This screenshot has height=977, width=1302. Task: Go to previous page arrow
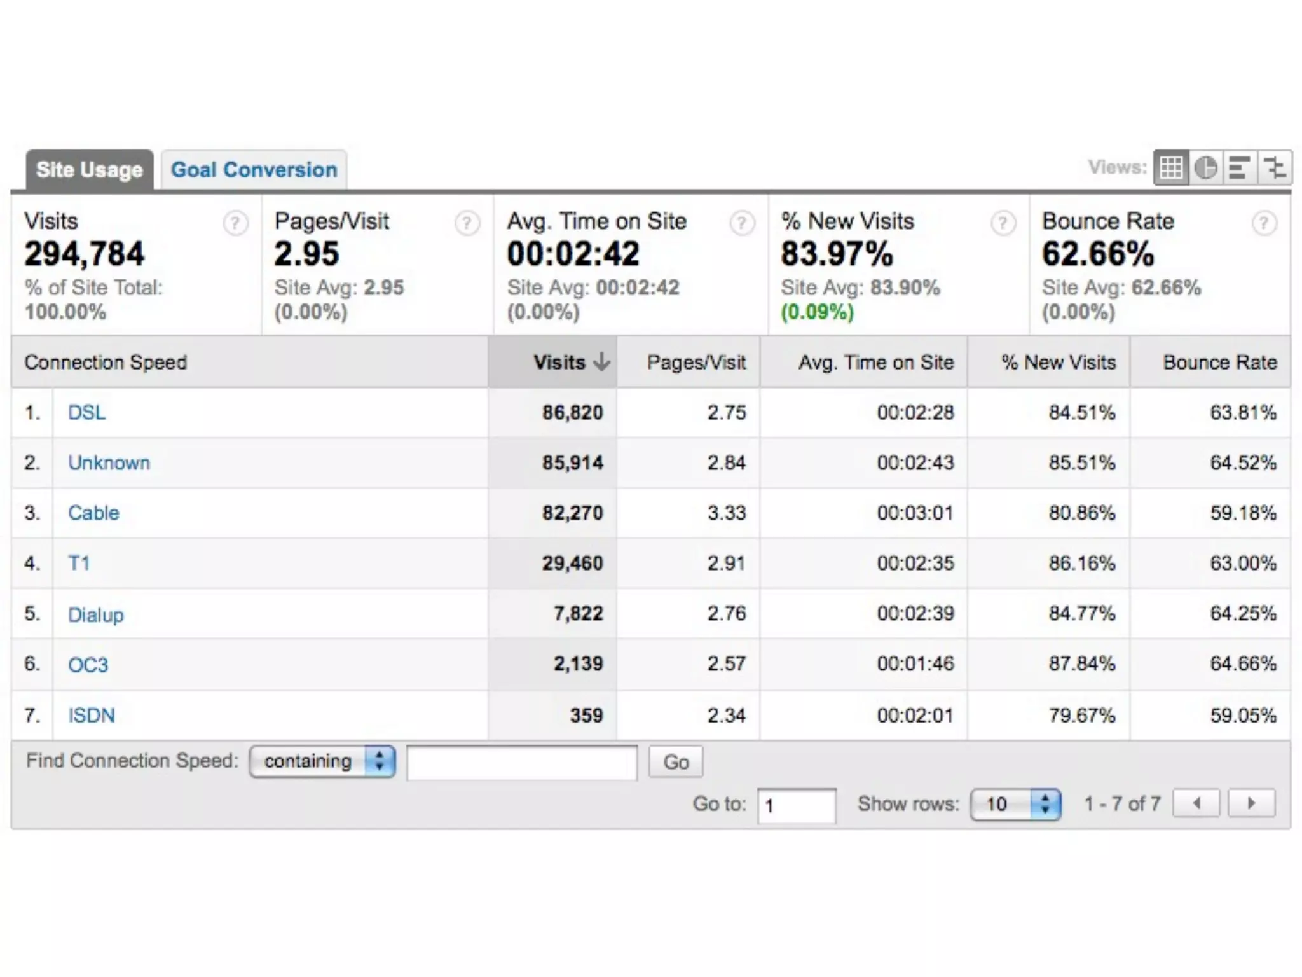1196,803
